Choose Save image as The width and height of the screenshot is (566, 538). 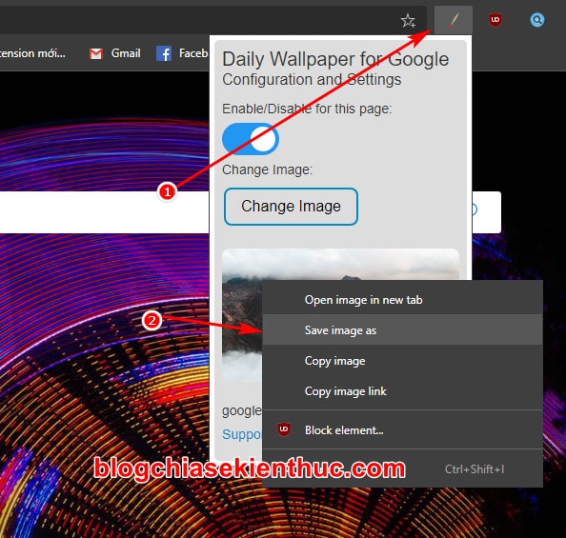point(402,330)
